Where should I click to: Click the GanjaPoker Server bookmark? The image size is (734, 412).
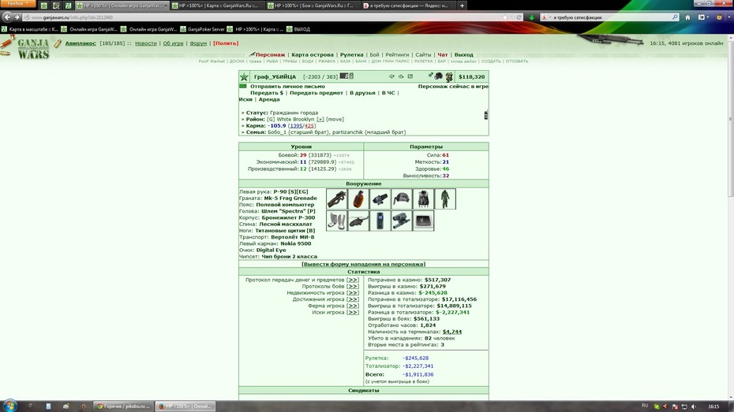(x=202, y=29)
